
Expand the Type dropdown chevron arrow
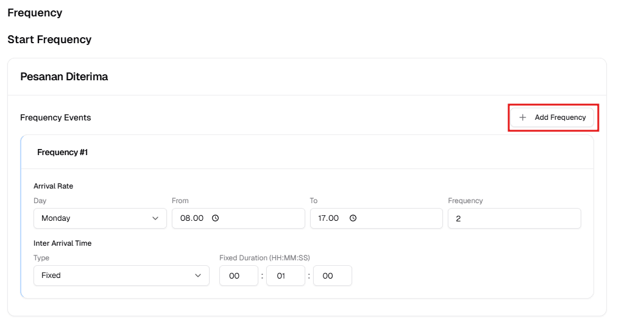[198, 276]
